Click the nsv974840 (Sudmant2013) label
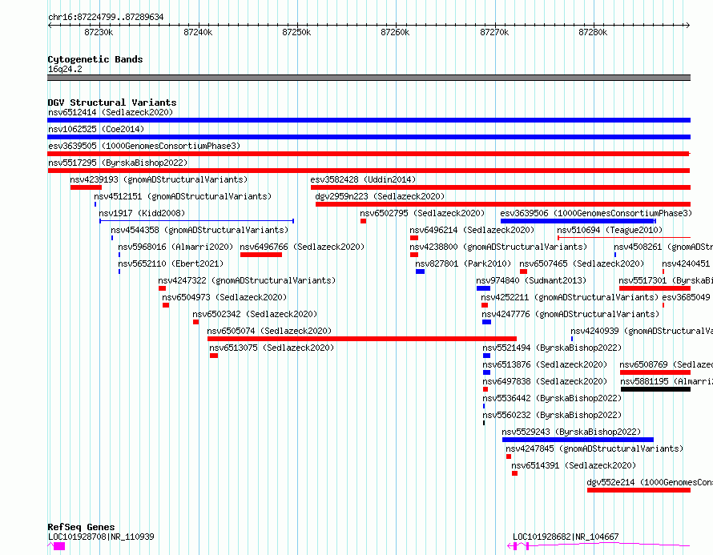 pyautogui.click(x=531, y=280)
